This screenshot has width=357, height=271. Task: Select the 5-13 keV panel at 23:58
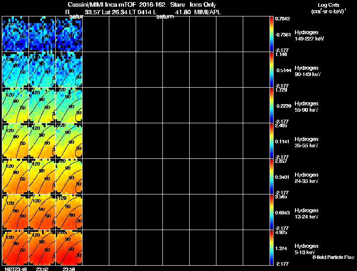click(x=69, y=247)
